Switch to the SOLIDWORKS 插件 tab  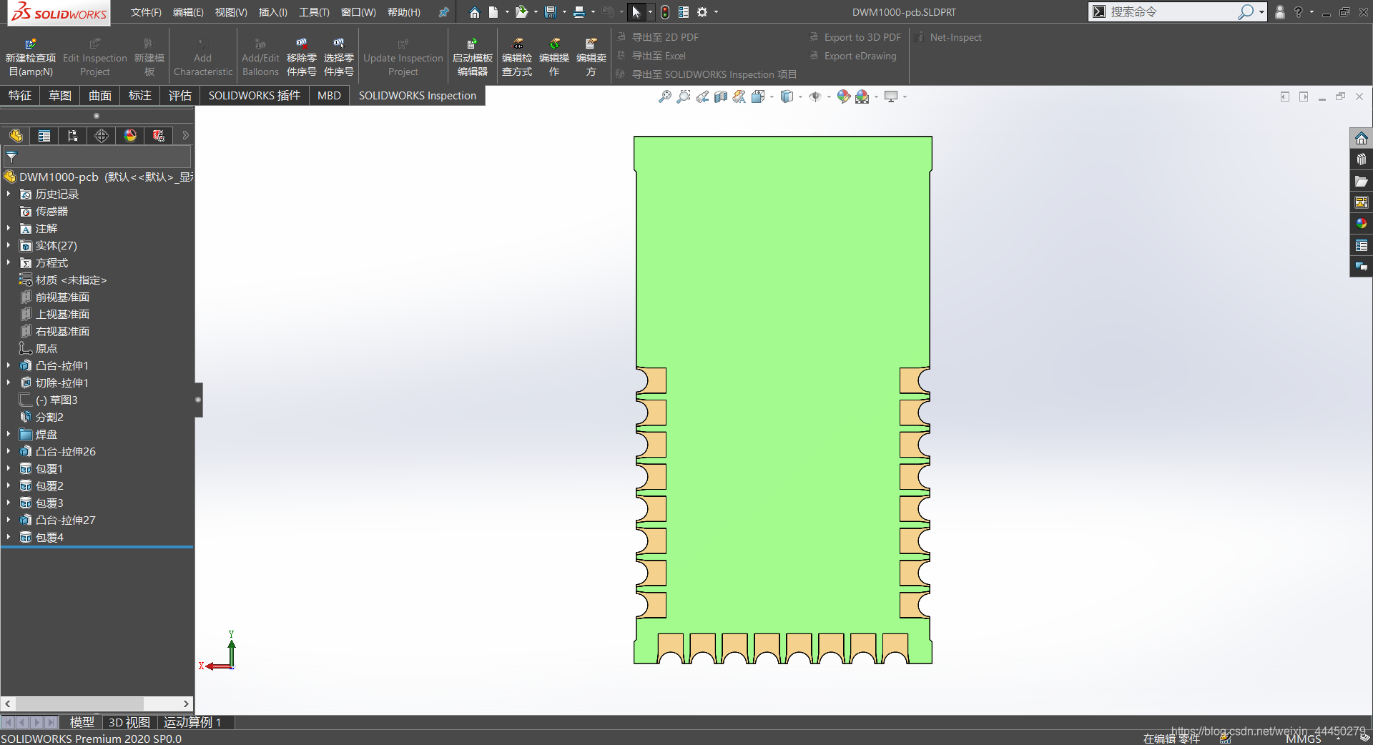255,96
